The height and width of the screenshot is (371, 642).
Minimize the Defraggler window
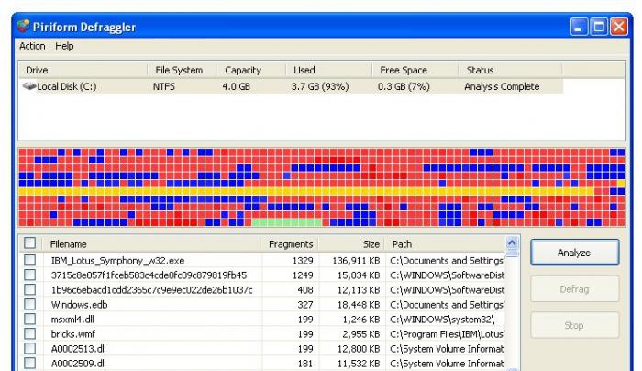[579, 27]
